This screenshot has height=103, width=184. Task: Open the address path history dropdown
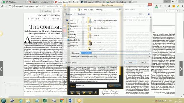tap(117, 10)
